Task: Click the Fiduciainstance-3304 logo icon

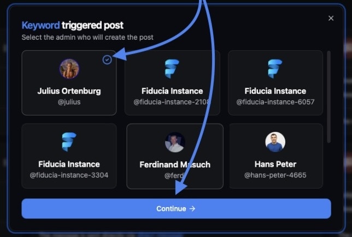Action: 69,142
